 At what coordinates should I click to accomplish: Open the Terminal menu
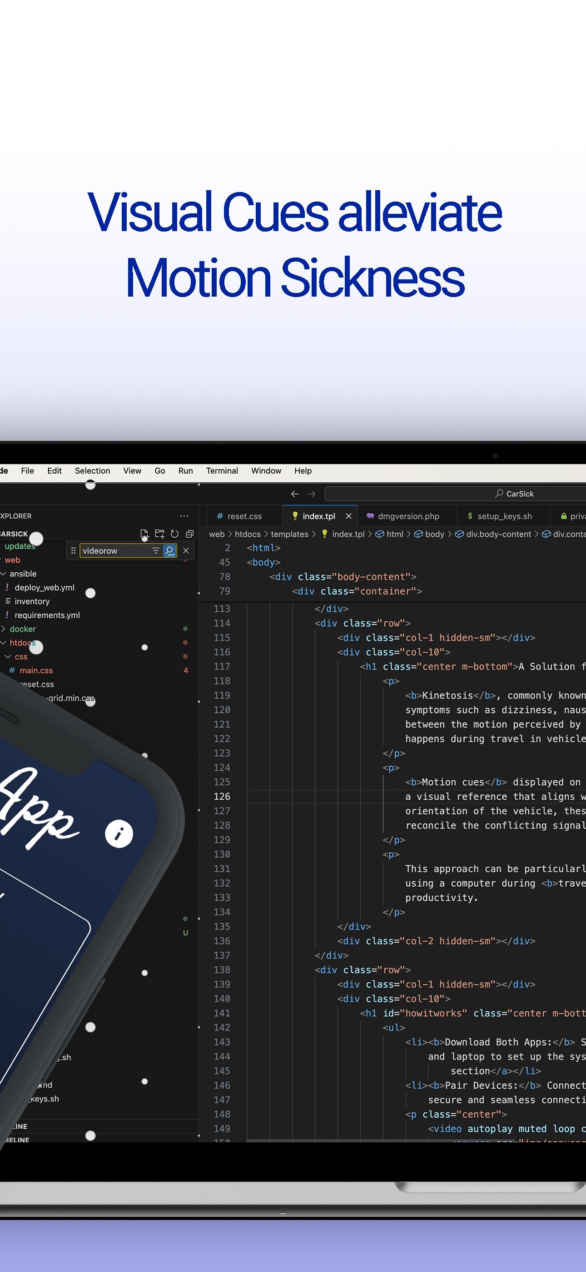pyautogui.click(x=222, y=470)
